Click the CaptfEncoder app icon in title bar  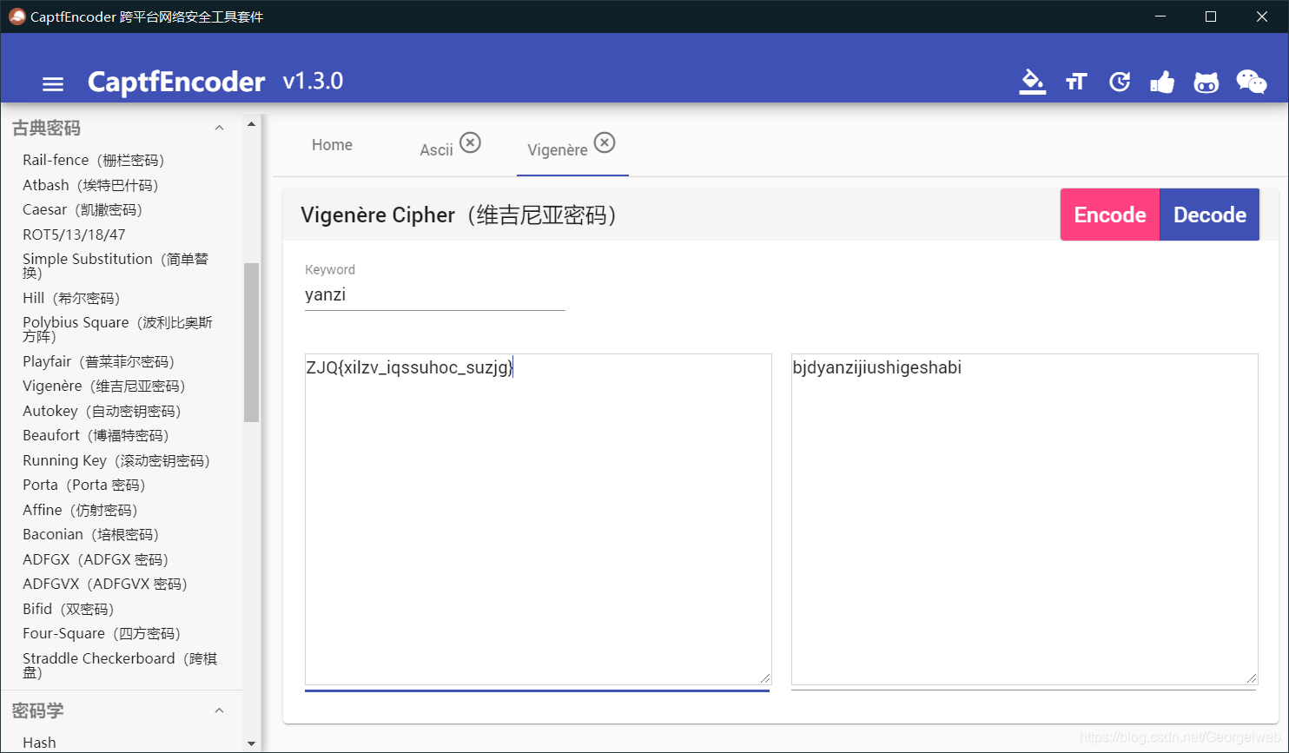[17, 17]
